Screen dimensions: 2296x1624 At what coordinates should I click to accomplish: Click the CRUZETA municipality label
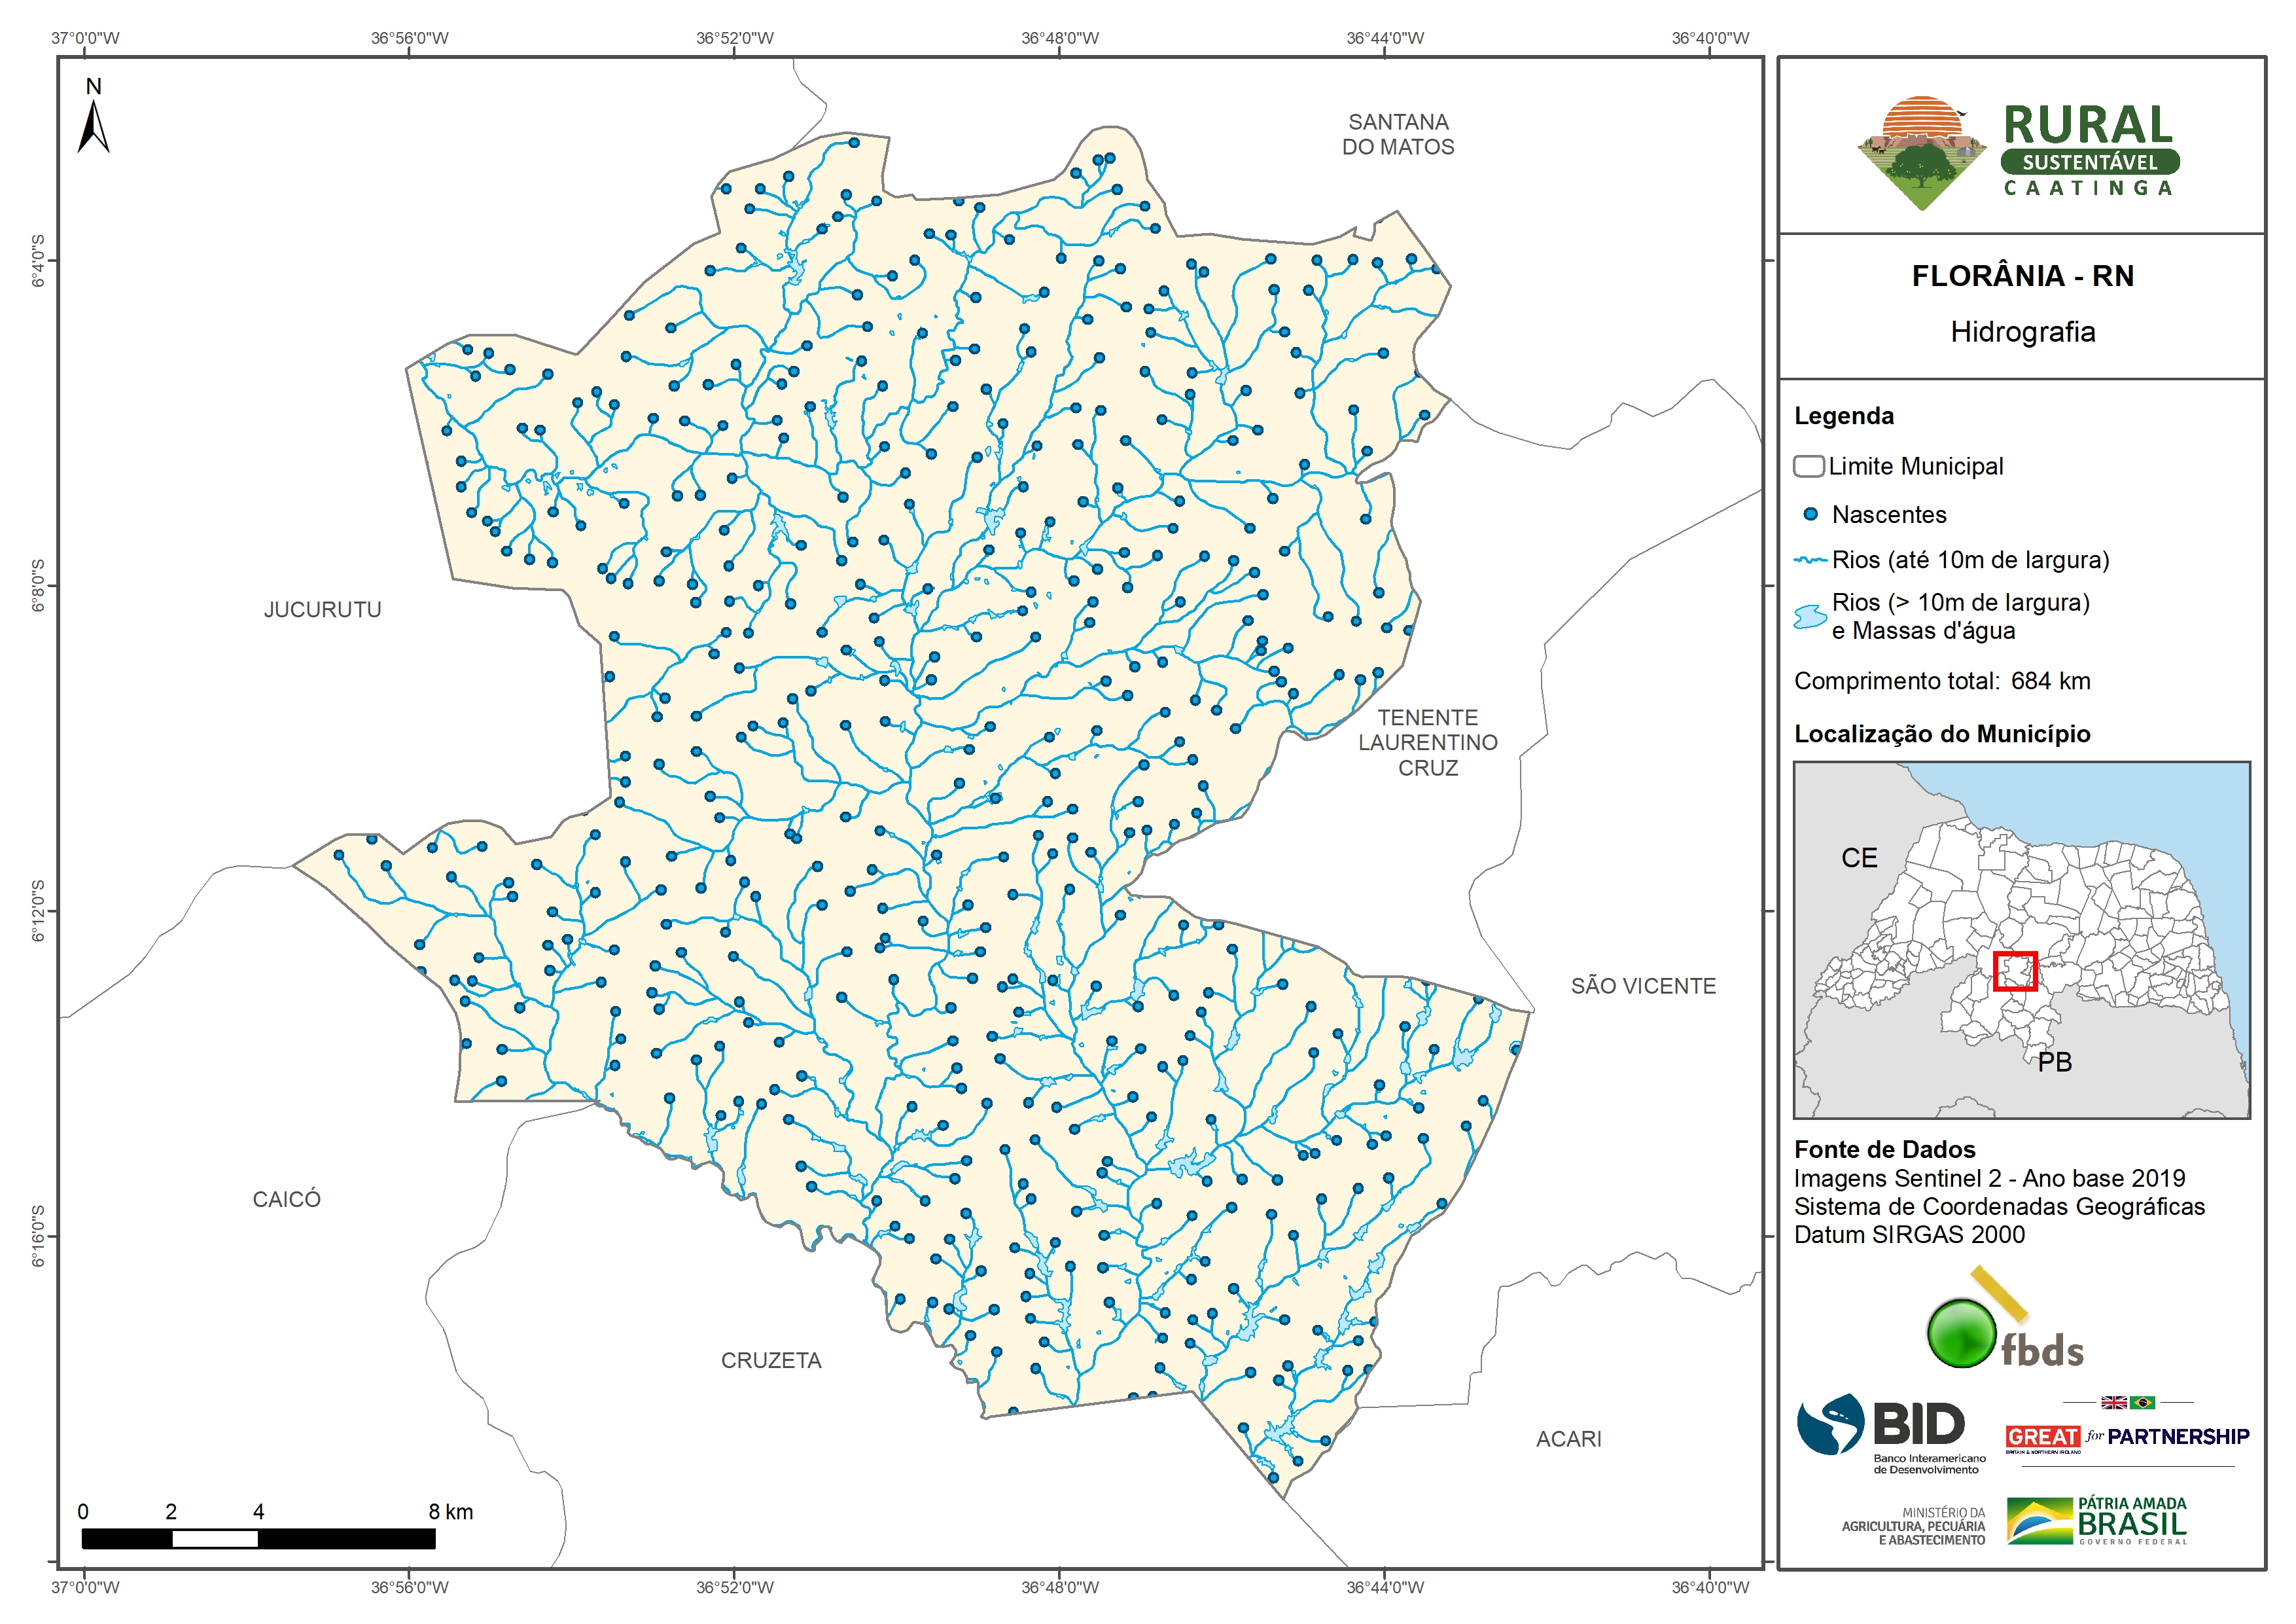771,1360
